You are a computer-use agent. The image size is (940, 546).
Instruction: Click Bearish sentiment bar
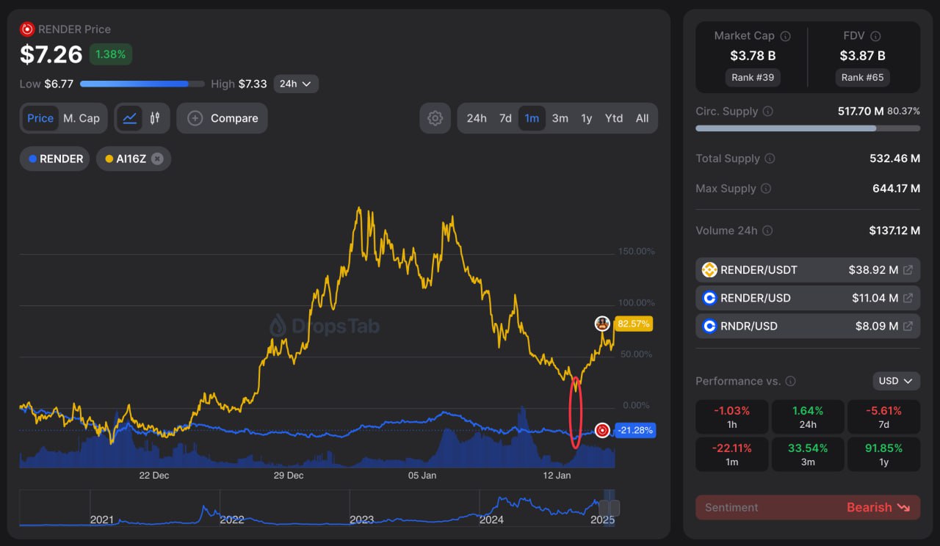808,508
